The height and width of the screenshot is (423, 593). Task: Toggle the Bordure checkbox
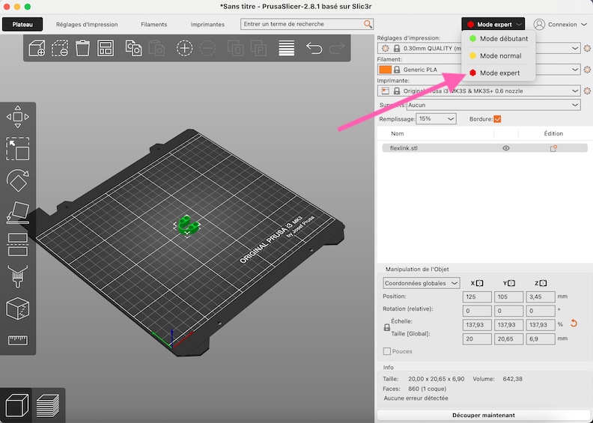[x=497, y=119]
